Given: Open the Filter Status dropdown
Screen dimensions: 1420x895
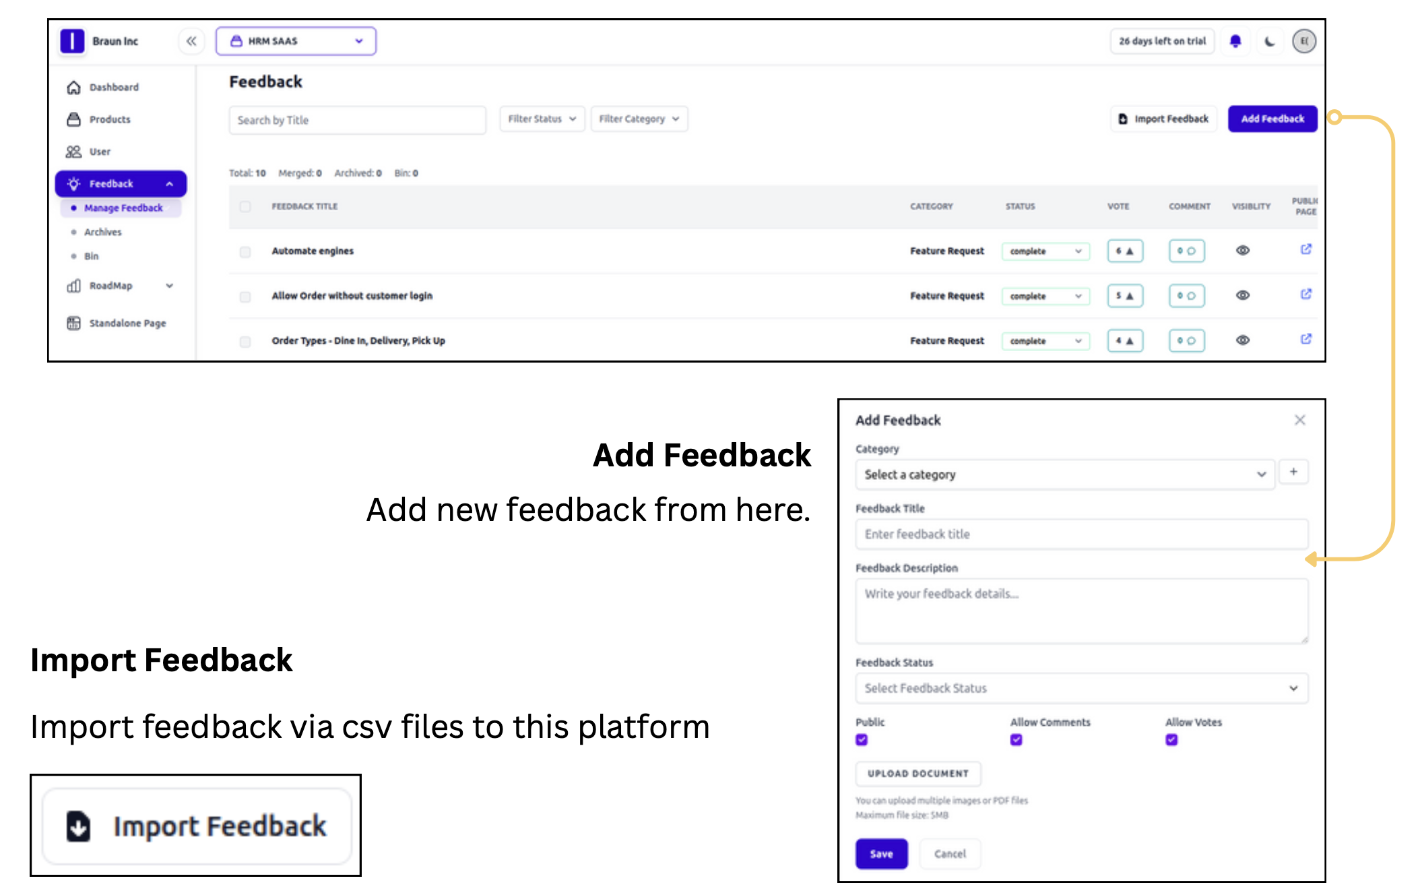Looking at the screenshot, I should 542,119.
